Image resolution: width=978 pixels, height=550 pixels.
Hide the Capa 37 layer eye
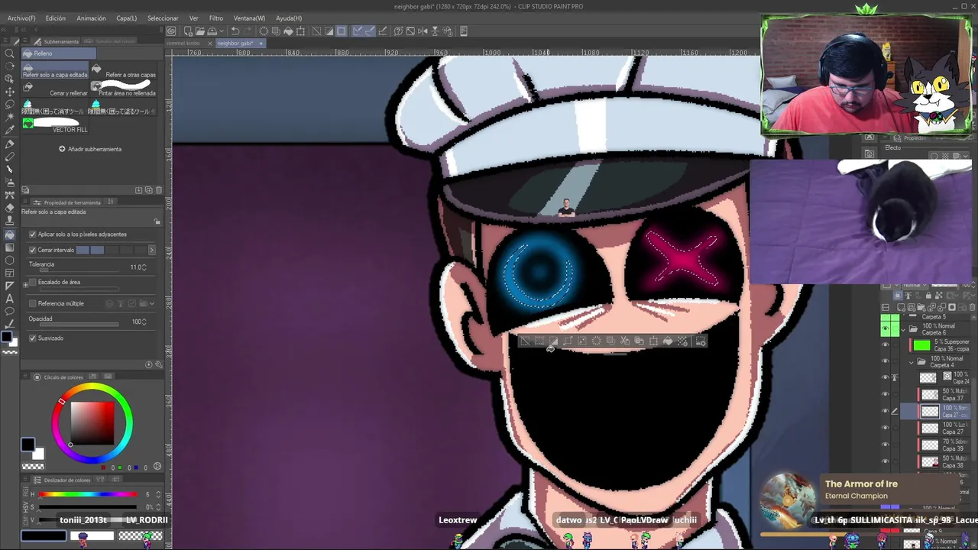point(886,394)
